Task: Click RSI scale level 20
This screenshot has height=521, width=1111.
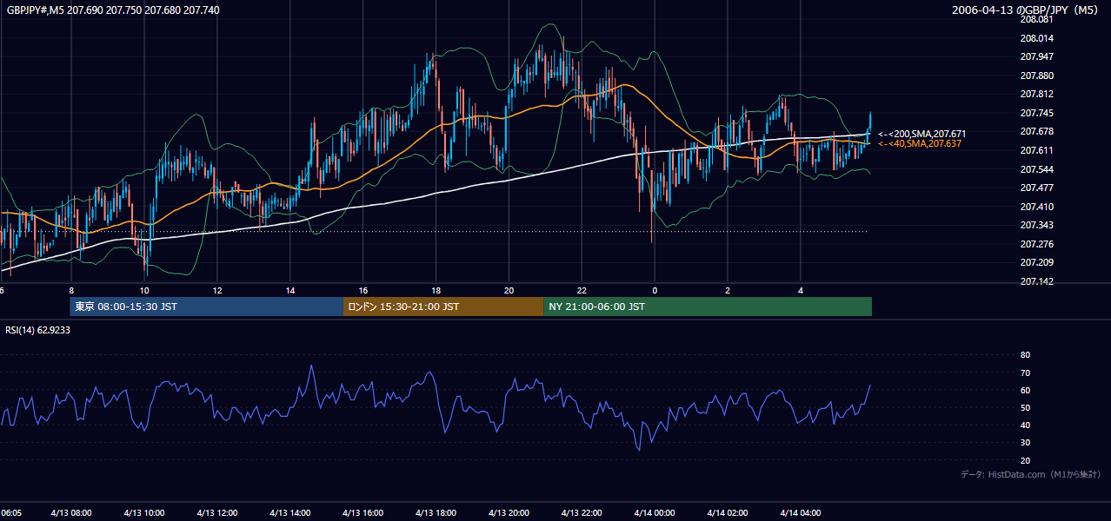Action: (1025, 460)
